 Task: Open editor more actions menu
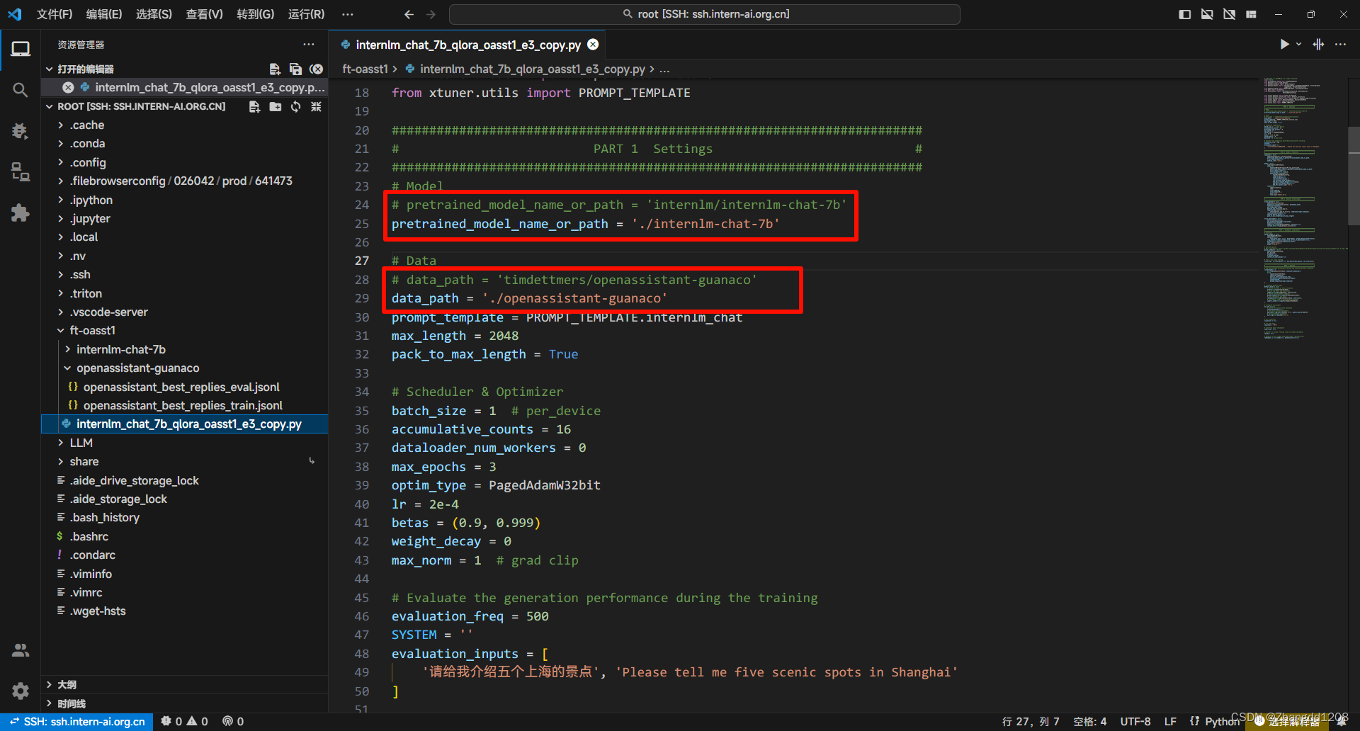point(1340,44)
